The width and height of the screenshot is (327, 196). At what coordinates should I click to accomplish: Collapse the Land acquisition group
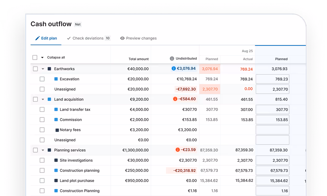pyautogui.click(x=43, y=99)
